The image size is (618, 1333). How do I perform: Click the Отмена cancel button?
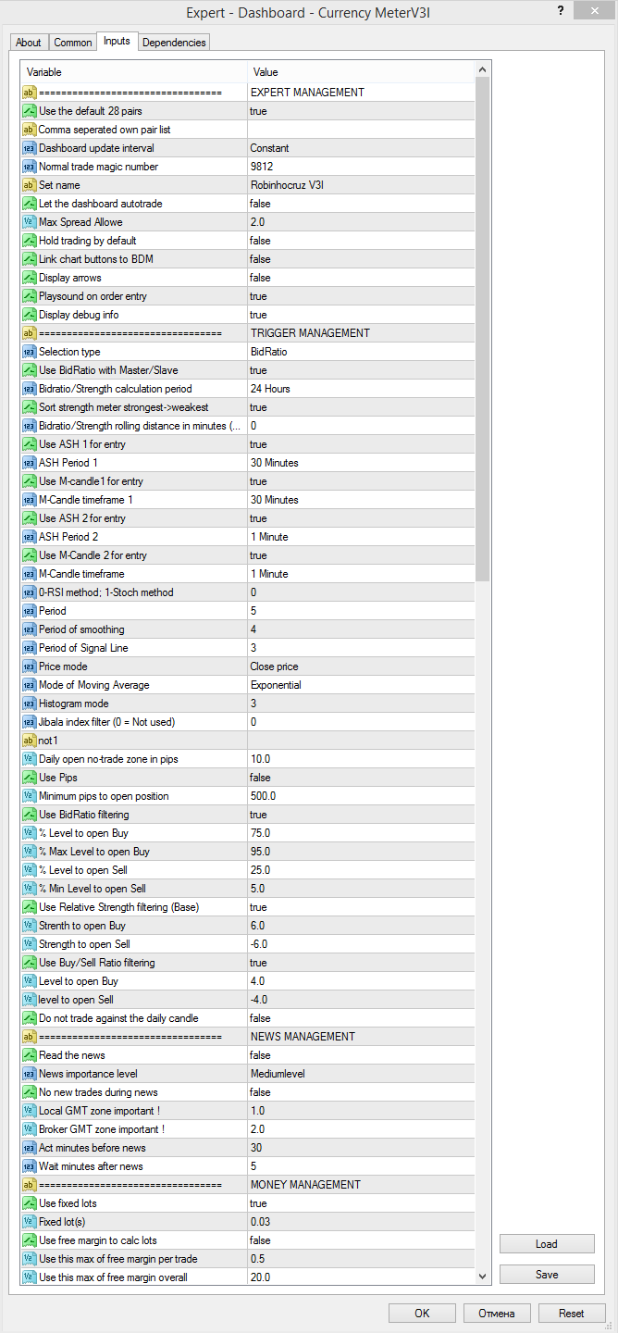click(x=497, y=1313)
